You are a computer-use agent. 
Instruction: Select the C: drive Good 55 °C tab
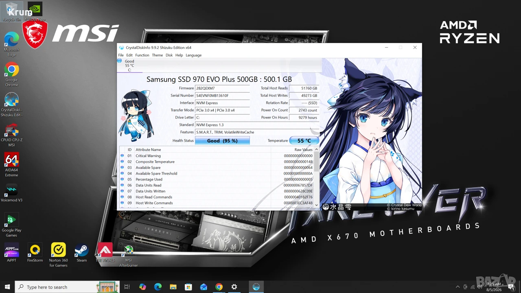pyautogui.click(x=129, y=65)
